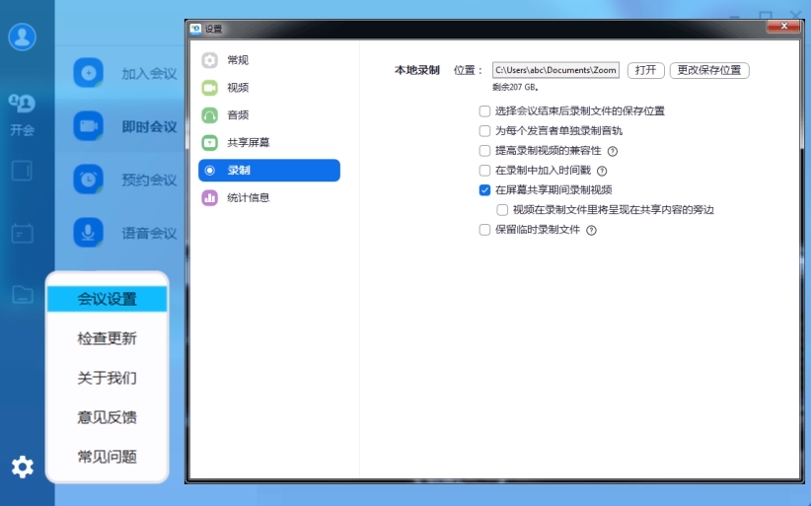Switch to 共享屏幕 settings tab

(269, 142)
